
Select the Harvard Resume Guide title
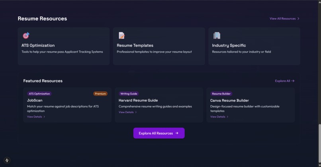(138, 100)
